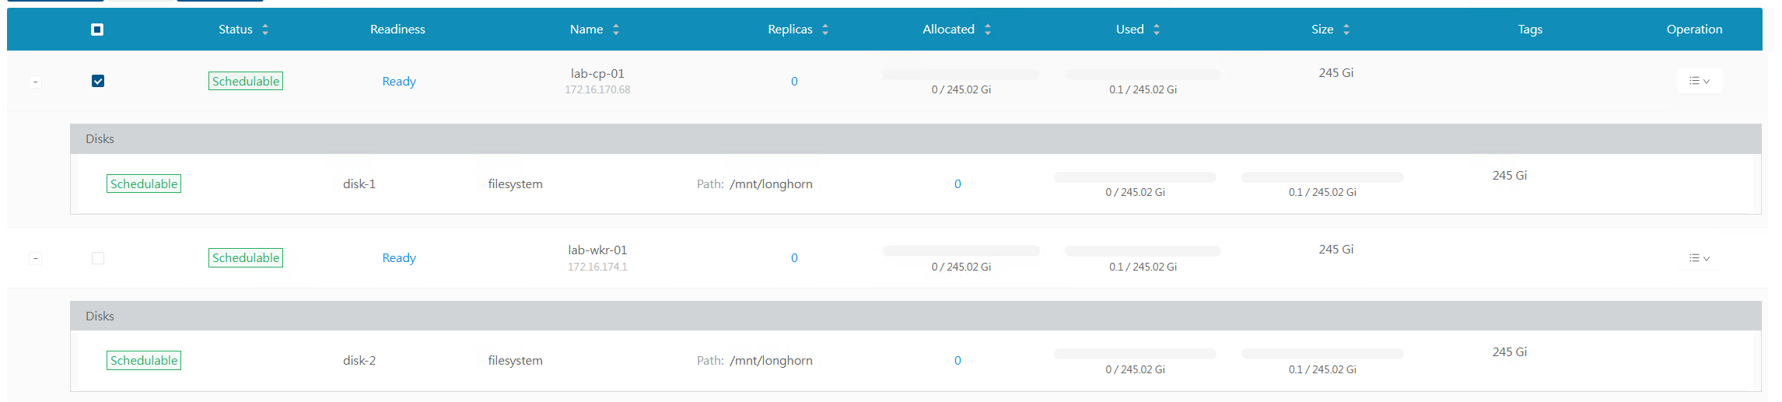Check the lab-wkr-01 node checkbox
The width and height of the screenshot is (1782, 402).
tap(98, 258)
